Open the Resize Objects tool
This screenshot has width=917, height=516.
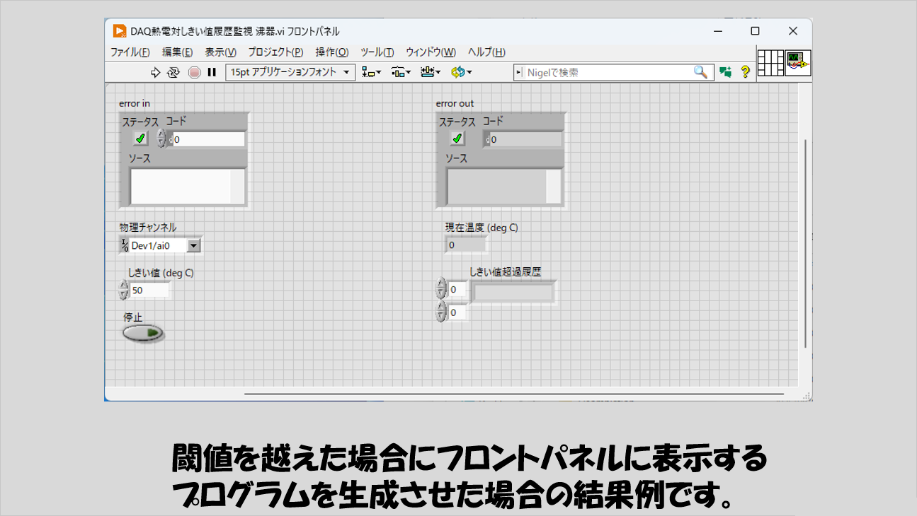(430, 72)
